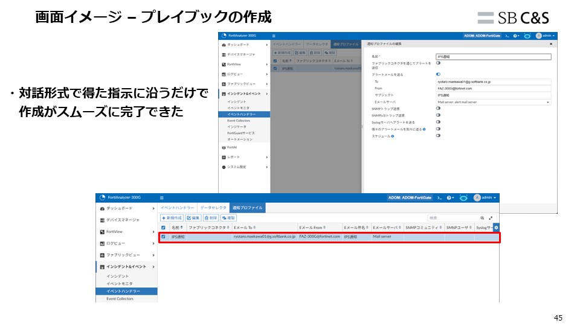Toggle the アラートメールを送る switch off

point(438,74)
